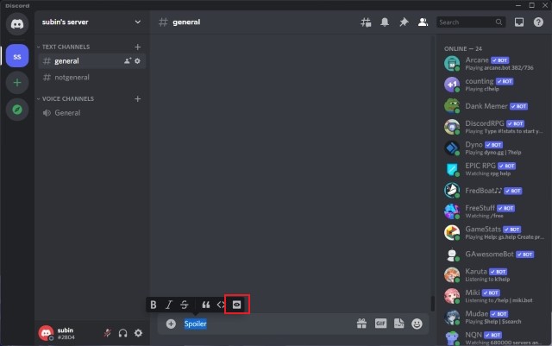Apply strikethrough to selected text
The height and width of the screenshot is (346, 552).
coord(185,305)
